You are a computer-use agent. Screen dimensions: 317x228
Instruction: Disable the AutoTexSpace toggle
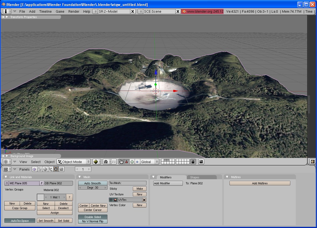20,221
